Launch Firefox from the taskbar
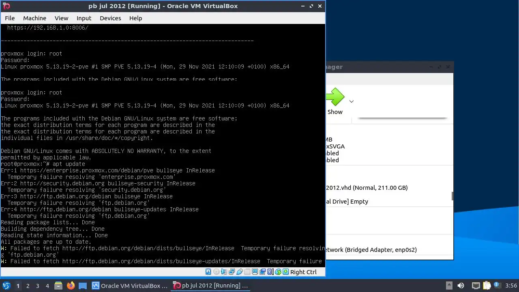The height and width of the screenshot is (292, 519). tap(71, 286)
